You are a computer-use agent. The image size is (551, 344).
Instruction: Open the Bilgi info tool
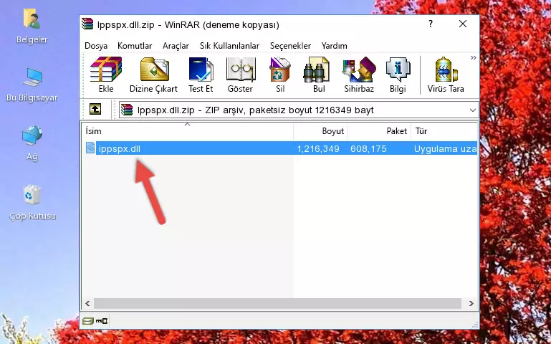[398, 75]
